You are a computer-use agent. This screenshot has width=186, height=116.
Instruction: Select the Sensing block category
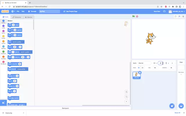coord(3,47)
